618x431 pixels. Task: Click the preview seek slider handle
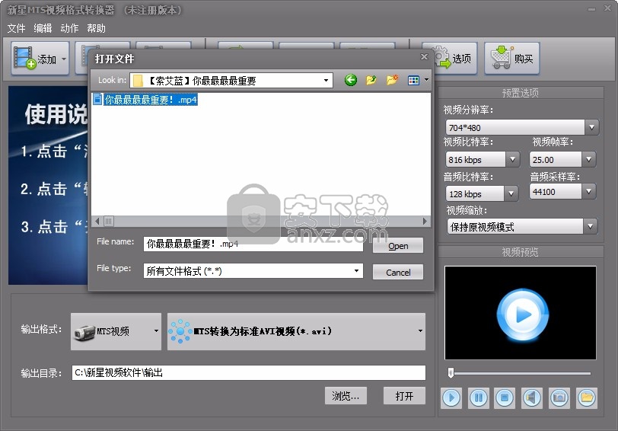click(451, 372)
